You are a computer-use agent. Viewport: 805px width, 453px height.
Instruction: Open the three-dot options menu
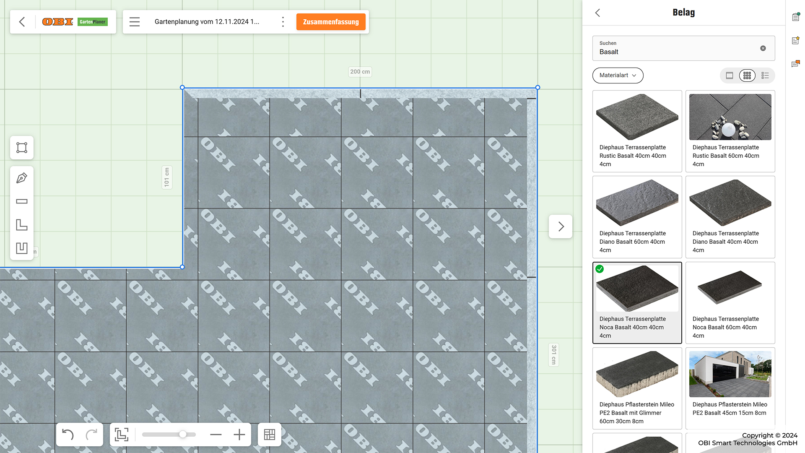coord(283,22)
